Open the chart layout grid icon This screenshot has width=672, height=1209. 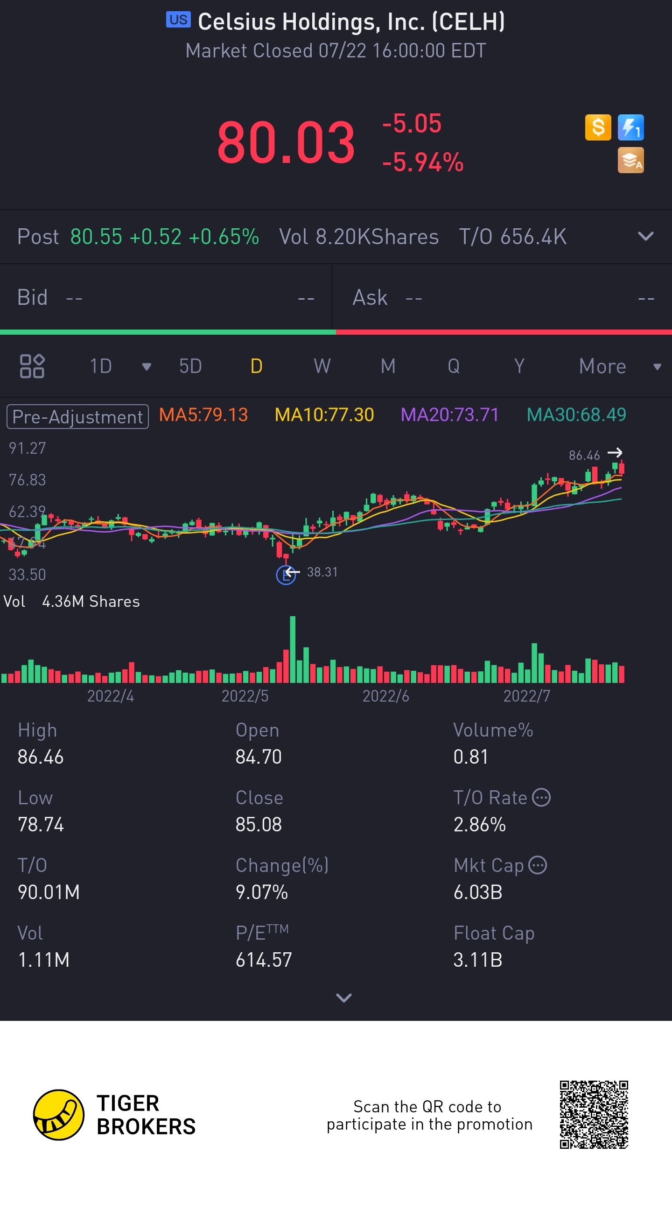coord(32,366)
